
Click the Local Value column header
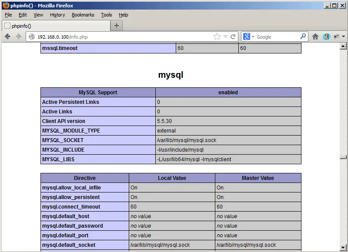tap(172, 178)
